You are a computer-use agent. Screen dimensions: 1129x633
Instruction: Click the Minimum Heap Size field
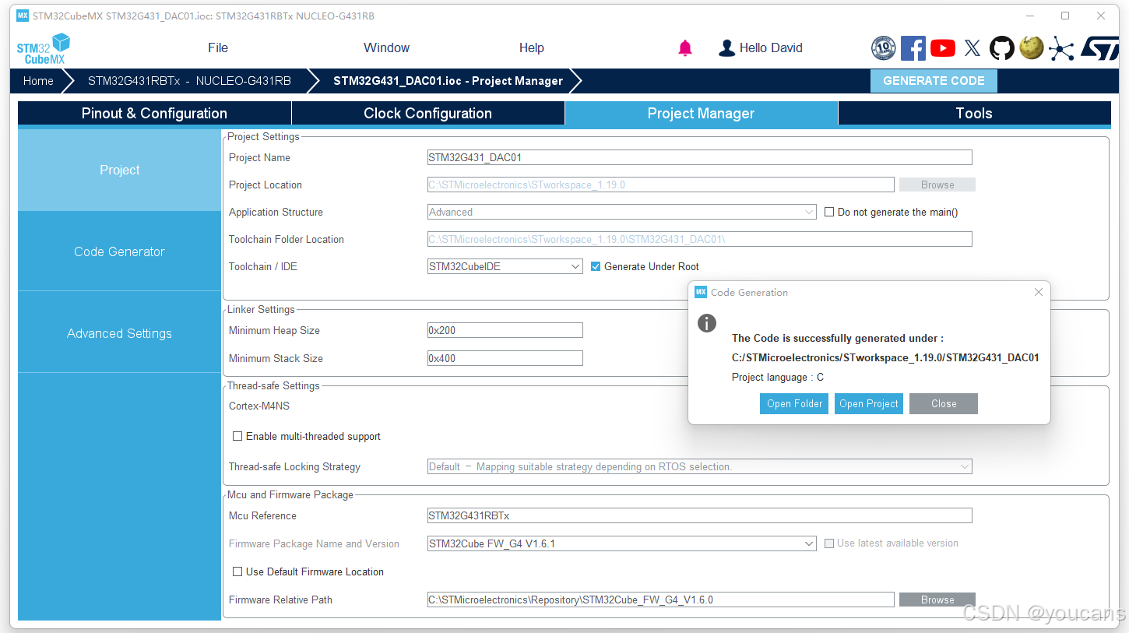tap(505, 330)
